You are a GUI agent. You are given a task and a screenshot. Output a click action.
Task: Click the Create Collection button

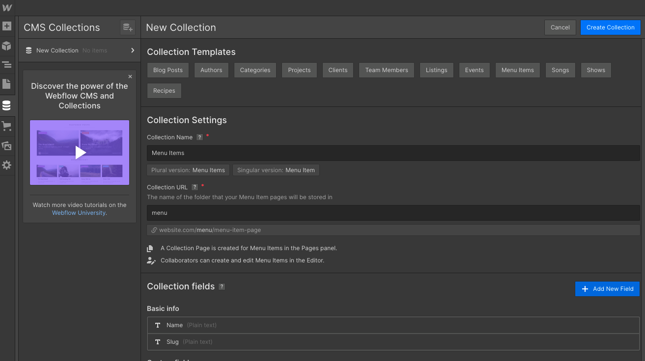tap(611, 27)
